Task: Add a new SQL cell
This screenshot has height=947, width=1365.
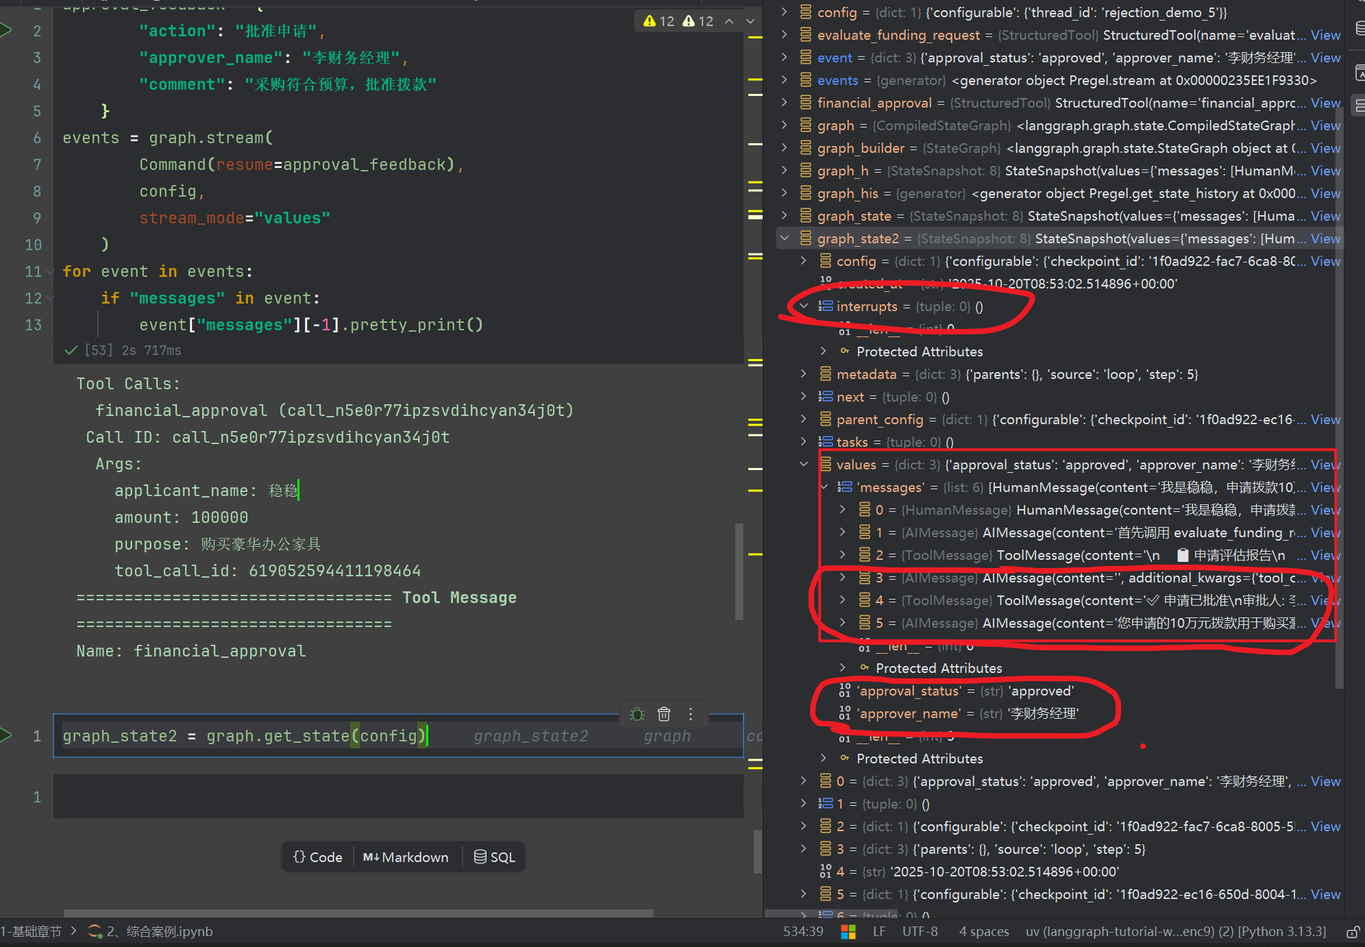Action: 494,857
